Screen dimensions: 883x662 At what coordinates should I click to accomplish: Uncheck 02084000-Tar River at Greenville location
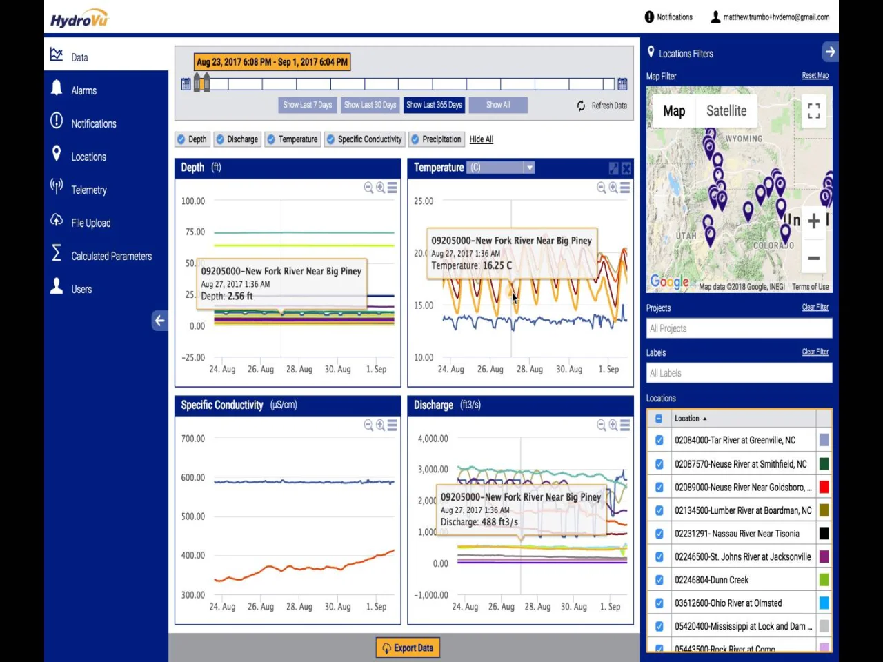pyautogui.click(x=659, y=440)
